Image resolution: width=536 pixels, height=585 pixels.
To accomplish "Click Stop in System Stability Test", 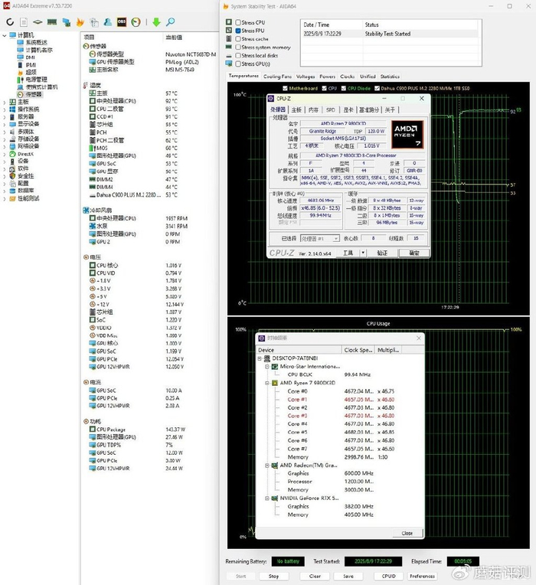I will (273, 576).
